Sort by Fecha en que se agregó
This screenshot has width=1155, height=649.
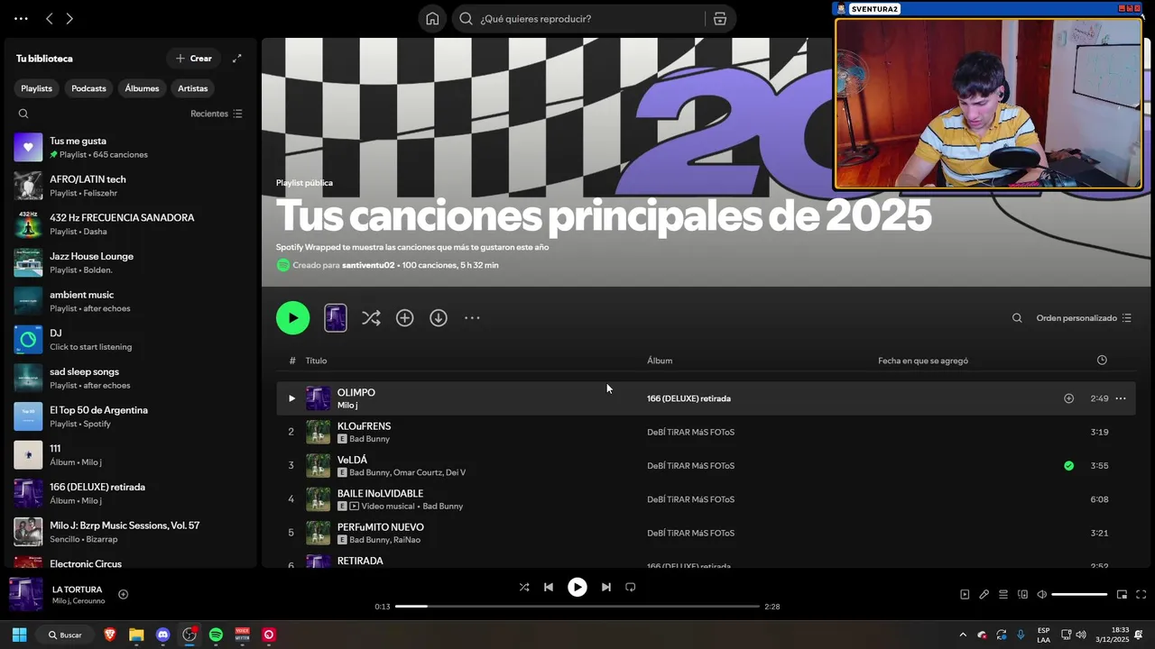coord(923,361)
